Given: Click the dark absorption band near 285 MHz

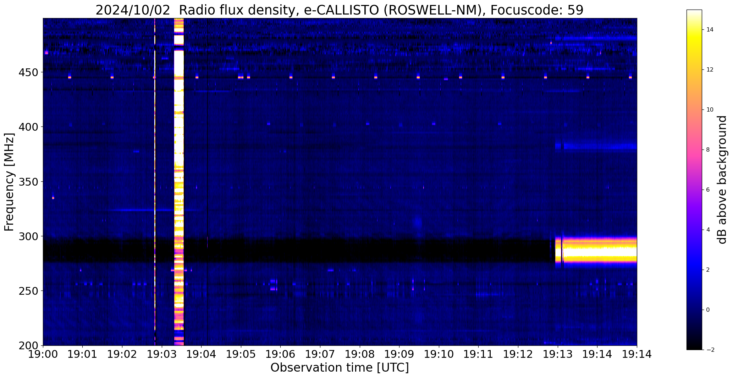Looking at the screenshot, I should (x=298, y=250).
